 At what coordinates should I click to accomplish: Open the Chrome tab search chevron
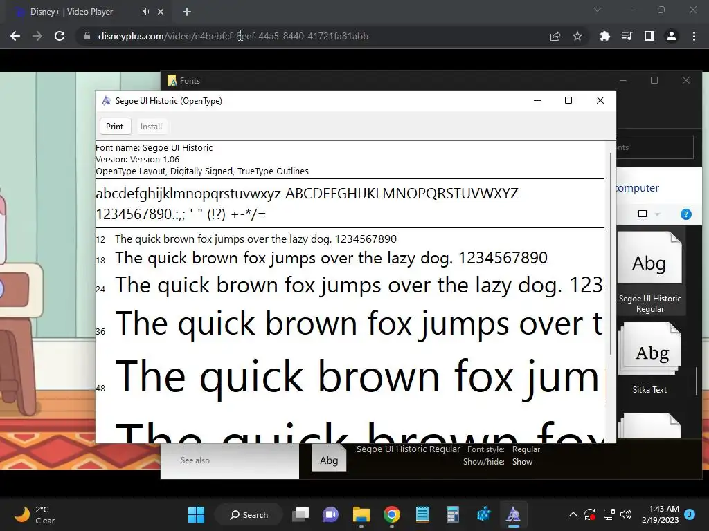pos(598,10)
